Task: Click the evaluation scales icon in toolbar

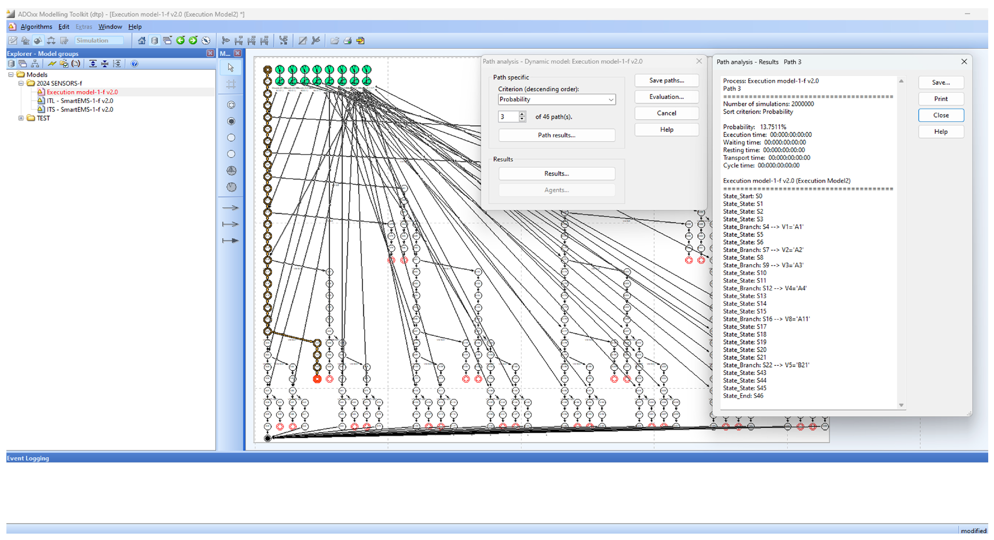Action: [51, 40]
